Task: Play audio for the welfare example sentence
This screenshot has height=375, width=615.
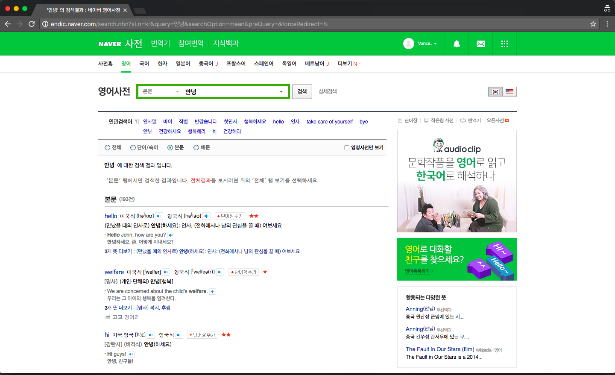Action: point(213,291)
